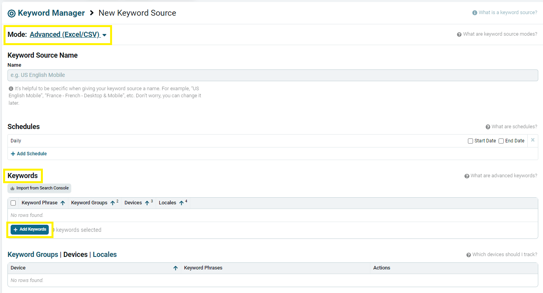
Task: Enable the Start Date checkbox
Action: coord(470,141)
